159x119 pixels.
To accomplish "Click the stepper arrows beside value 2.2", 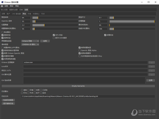I will (x=31, y=25).
